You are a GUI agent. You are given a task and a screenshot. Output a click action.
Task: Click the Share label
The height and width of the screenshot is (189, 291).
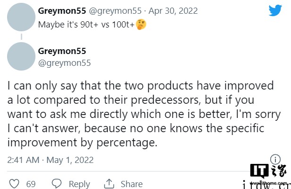click(132, 184)
